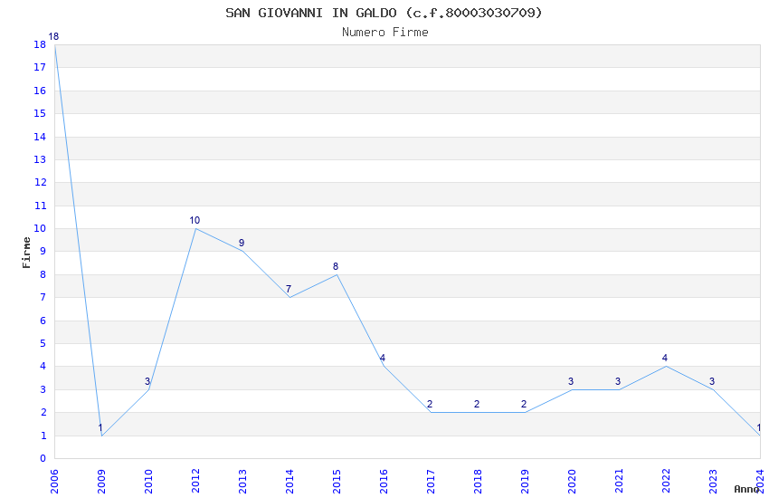Click the data label 3 above year 2021

[618, 381]
